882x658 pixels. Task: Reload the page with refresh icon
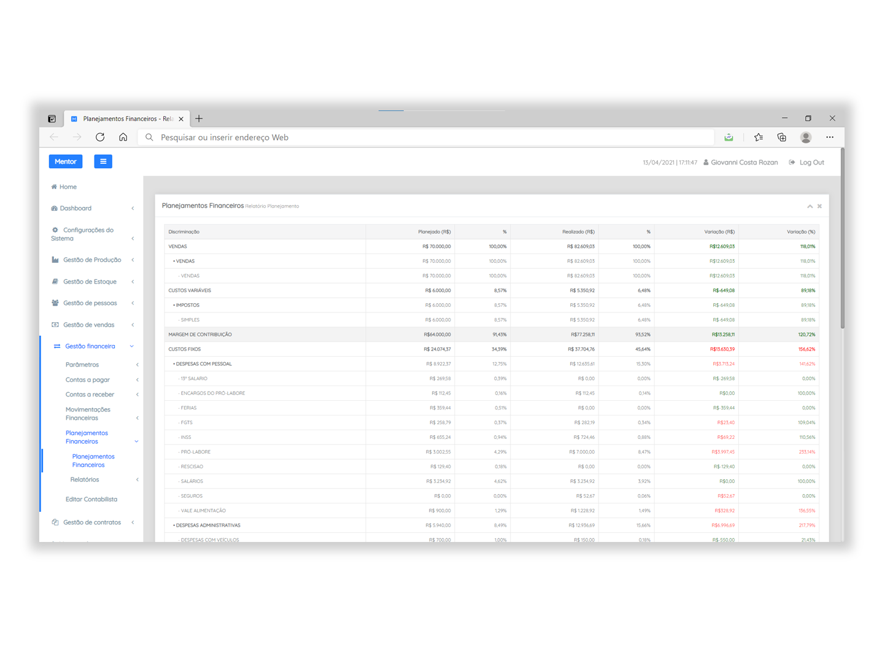100,137
